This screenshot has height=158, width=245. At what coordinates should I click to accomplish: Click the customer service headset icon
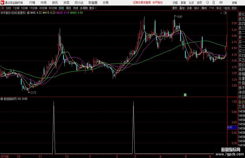pos(207,3)
